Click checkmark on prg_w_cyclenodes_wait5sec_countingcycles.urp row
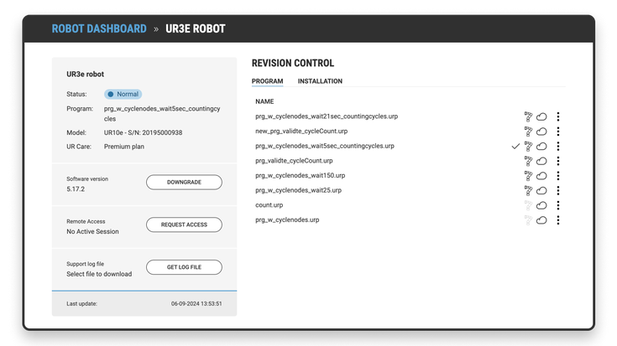This screenshot has height=346, width=617. point(515,146)
